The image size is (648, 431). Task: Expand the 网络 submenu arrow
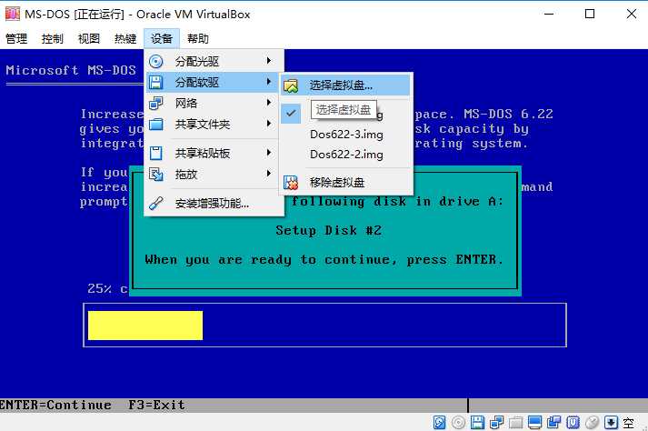[269, 102]
